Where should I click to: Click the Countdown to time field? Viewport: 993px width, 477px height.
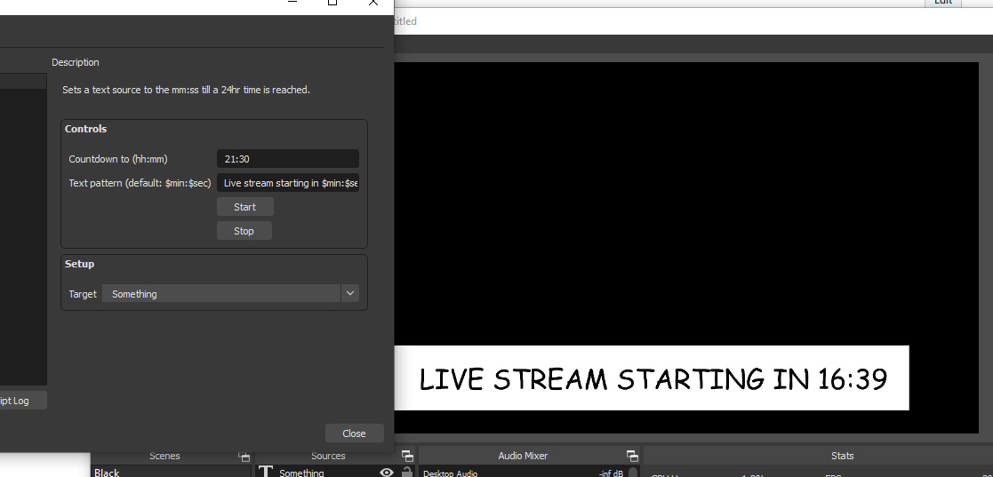[288, 159]
